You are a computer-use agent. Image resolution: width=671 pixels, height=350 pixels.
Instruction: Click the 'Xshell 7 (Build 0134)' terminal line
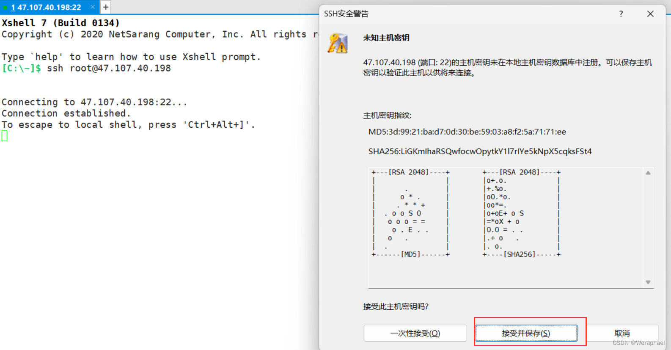coord(60,23)
